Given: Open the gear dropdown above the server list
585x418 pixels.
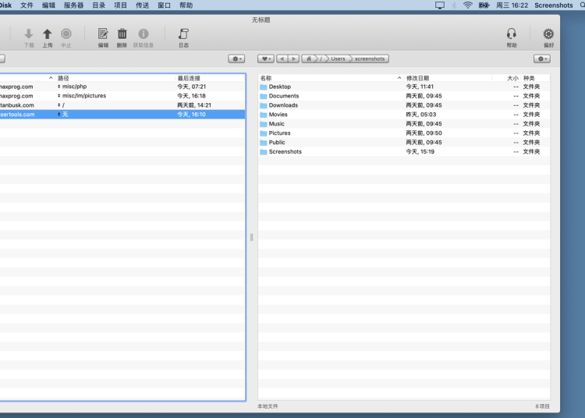Looking at the screenshot, I should coord(236,58).
